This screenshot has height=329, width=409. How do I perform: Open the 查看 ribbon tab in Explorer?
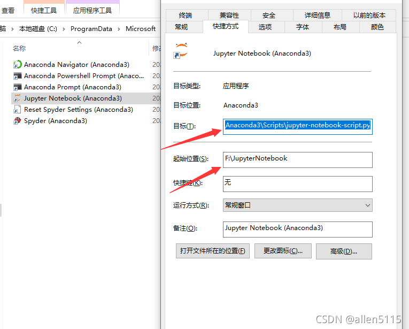[8, 11]
